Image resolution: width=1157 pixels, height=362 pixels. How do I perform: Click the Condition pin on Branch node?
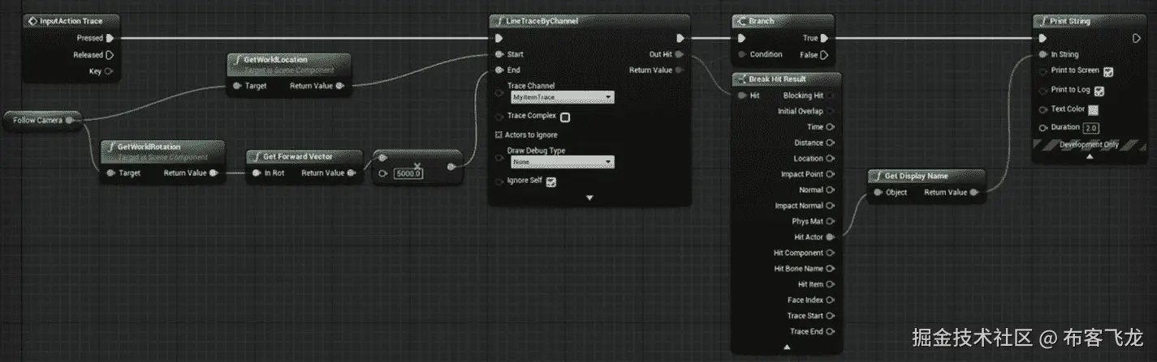tap(741, 54)
